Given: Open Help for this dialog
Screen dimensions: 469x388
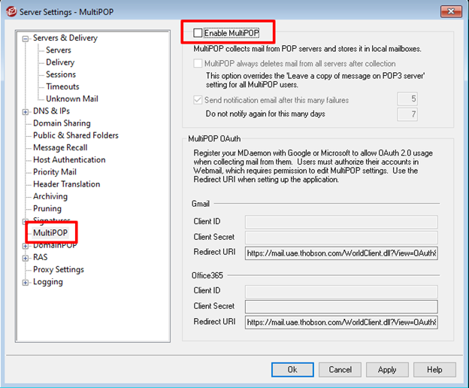Looking at the screenshot, I should [434, 370].
